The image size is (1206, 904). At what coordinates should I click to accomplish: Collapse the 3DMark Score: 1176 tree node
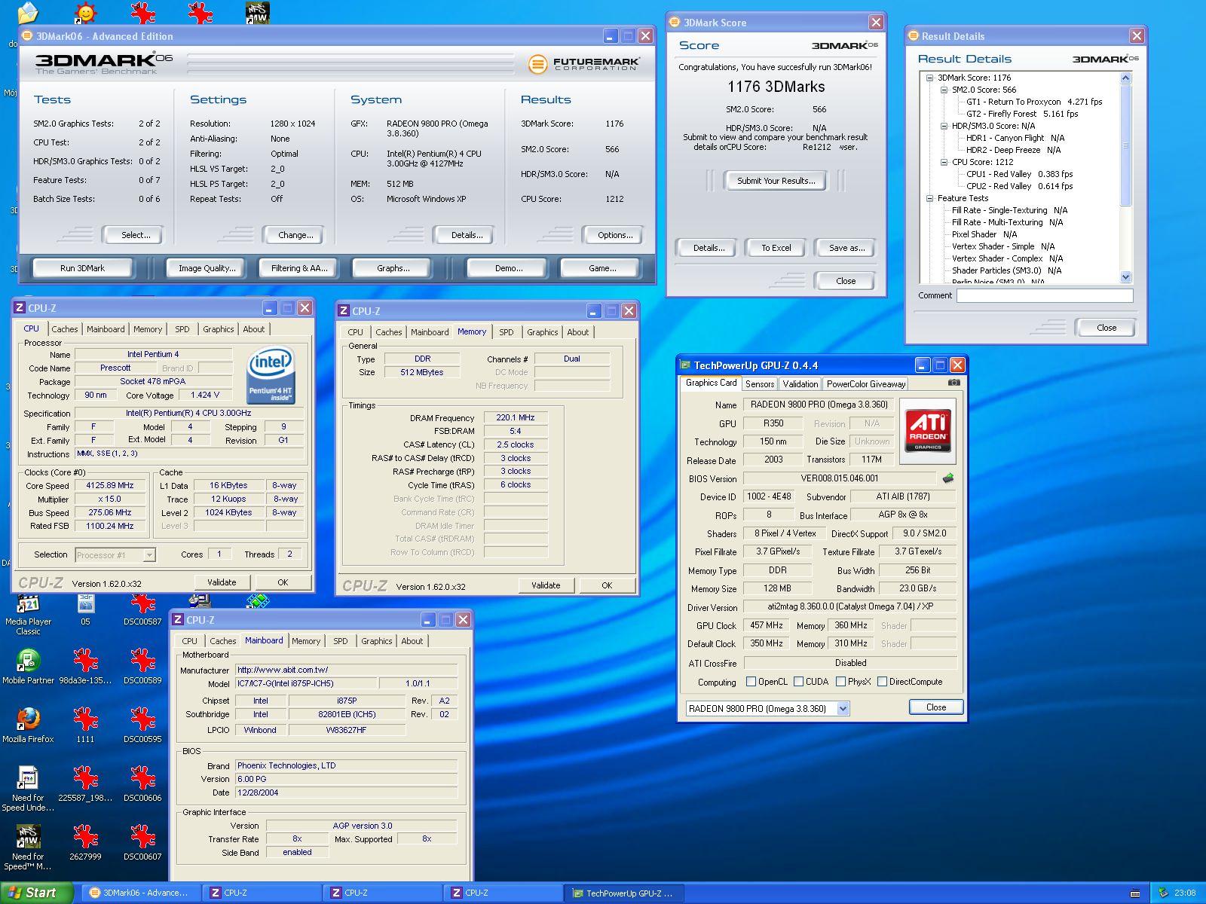point(929,78)
